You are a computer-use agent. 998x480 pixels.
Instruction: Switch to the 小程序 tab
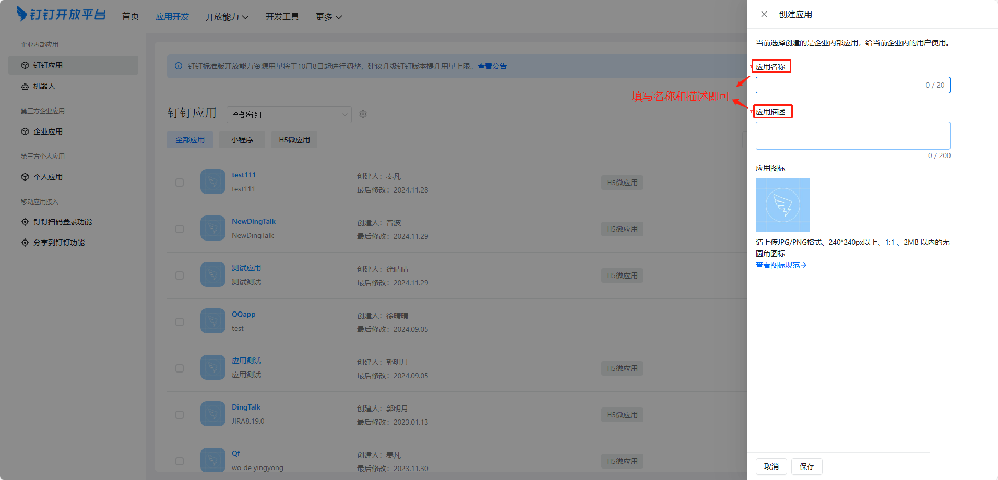pyautogui.click(x=242, y=140)
